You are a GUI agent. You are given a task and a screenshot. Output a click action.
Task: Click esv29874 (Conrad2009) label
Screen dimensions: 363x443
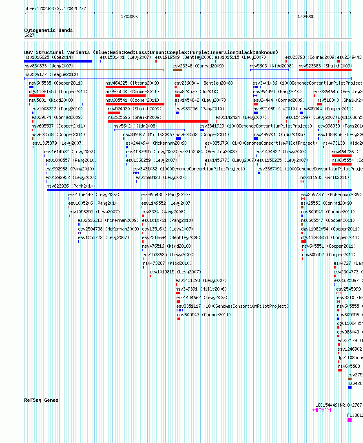click(x=57, y=118)
